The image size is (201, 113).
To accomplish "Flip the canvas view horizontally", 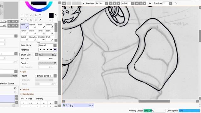I will point(150,3).
